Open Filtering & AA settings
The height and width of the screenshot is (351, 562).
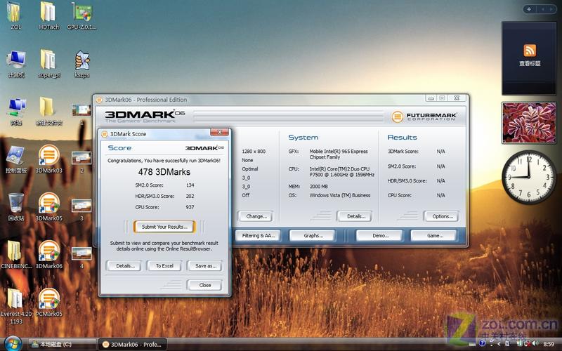(x=259, y=236)
